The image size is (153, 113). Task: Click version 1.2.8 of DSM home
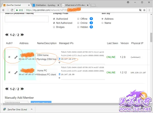[x=123, y=57]
